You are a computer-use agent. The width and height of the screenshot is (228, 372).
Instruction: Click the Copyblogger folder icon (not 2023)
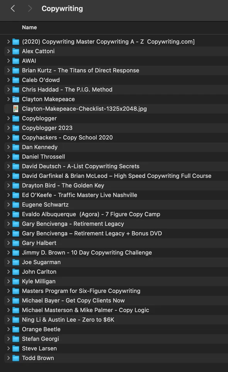click(x=15, y=119)
